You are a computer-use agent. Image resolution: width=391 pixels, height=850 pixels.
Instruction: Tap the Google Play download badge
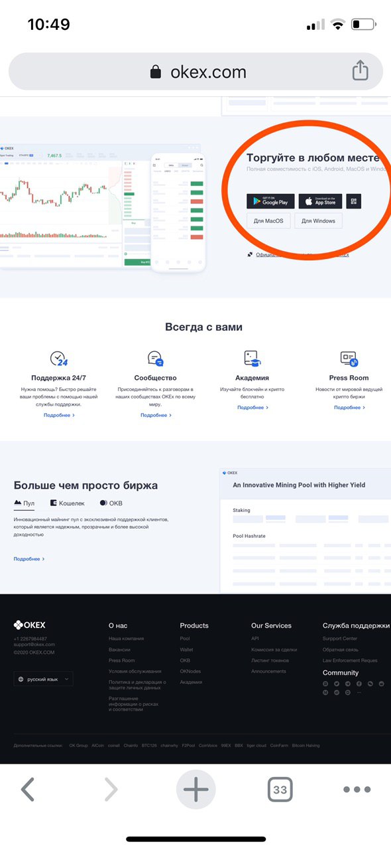tap(270, 202)
